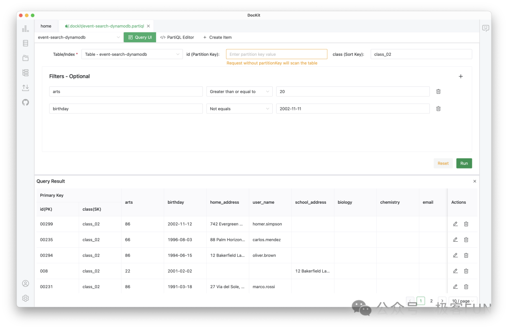This screenshot has width=508, height=329.
Task: Open the settings gear in the sidebar
Action: (x=25, y=298)
